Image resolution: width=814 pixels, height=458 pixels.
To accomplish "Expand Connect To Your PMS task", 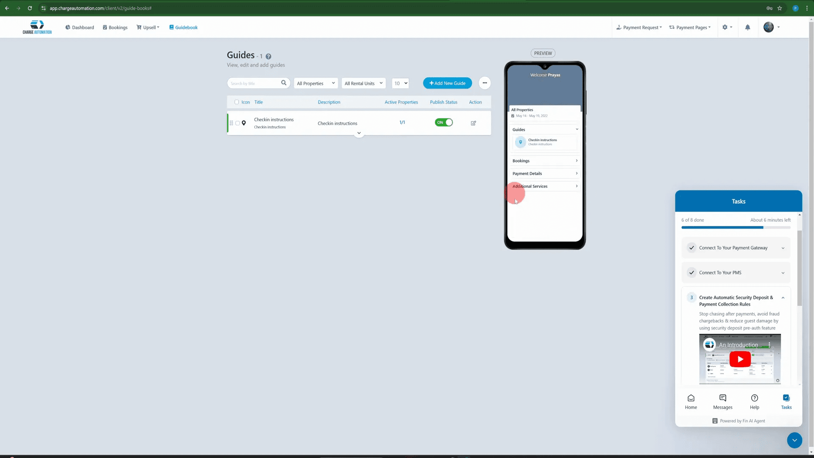I will click(x=736, y=273).
